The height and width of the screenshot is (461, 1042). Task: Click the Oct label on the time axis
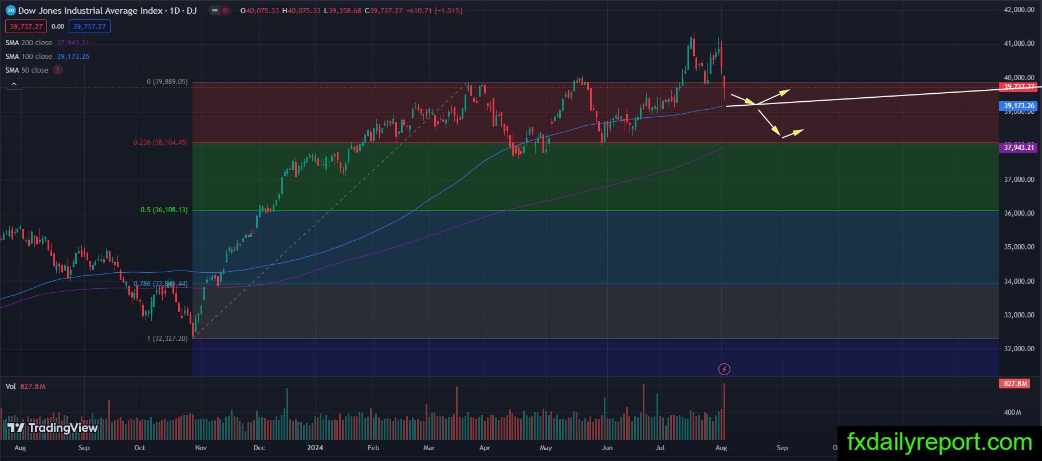click(x=139, y=448)
